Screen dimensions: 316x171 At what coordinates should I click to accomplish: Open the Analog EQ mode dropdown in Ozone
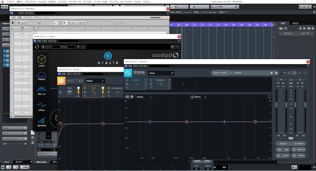pos(143,97)
